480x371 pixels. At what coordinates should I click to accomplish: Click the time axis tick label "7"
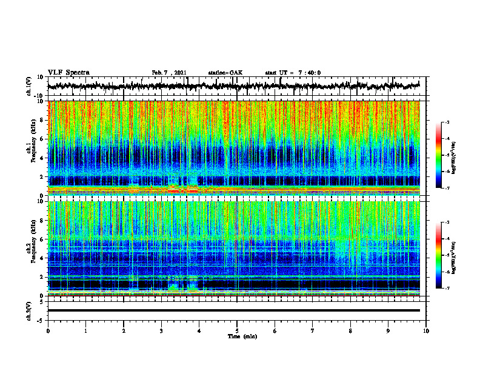(x=313, y=331)
